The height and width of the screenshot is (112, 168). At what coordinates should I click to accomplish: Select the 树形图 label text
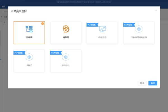pos(66,37)
